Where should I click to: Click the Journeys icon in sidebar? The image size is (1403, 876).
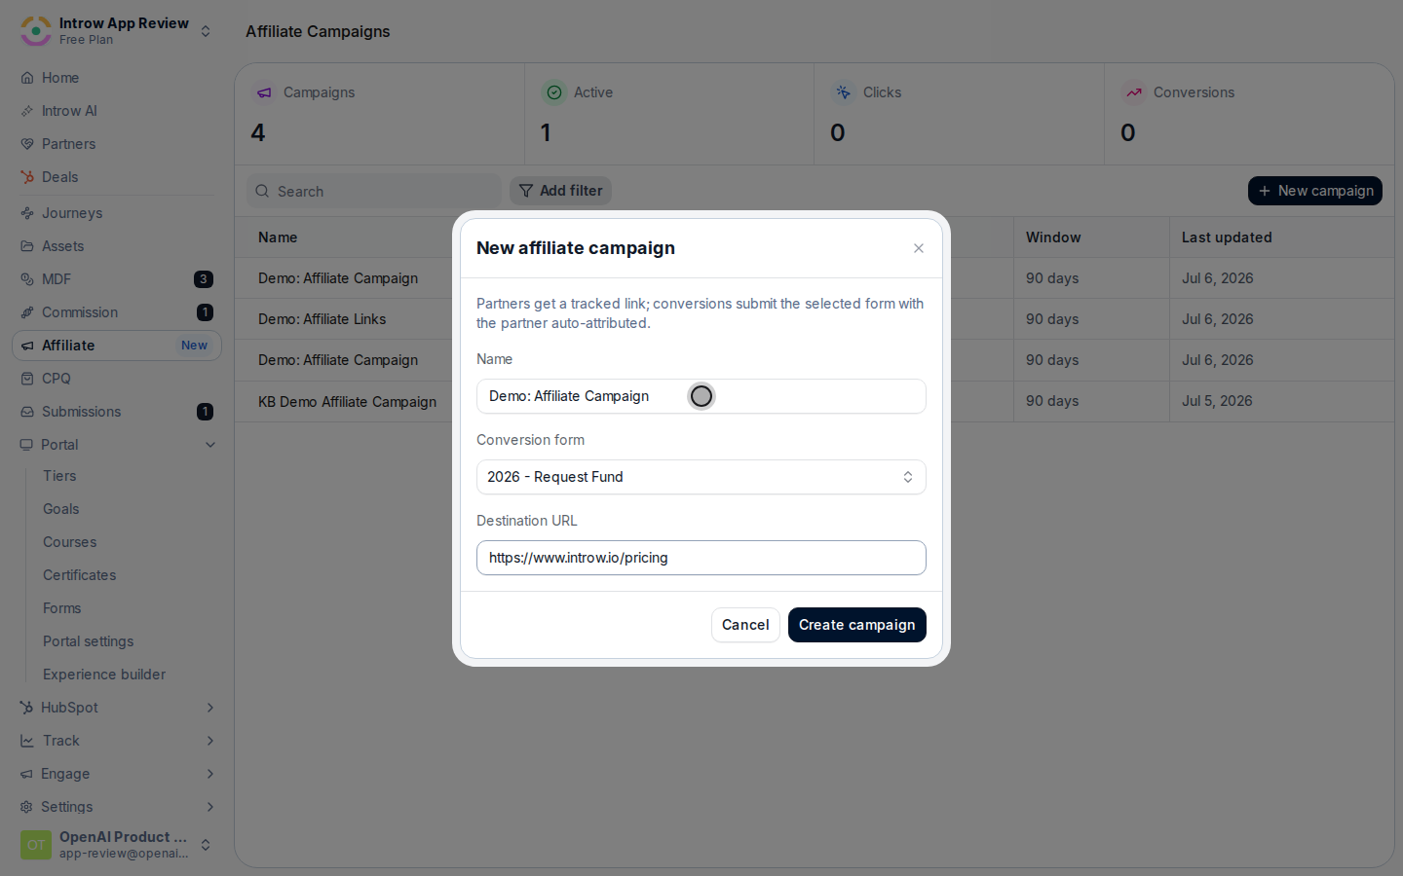point(27,213)
